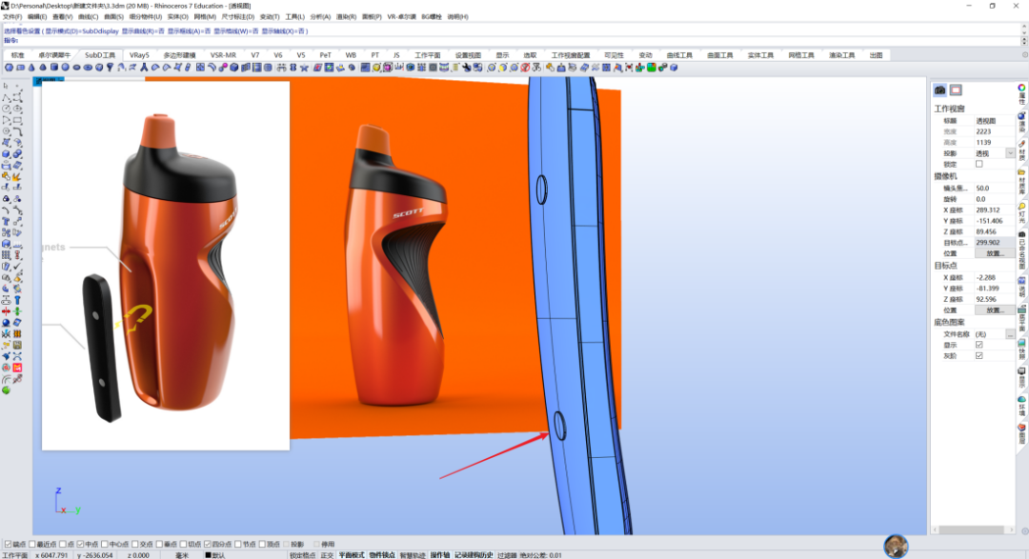Toggle 正交 mode in the status bar
The height and width of the screenshot is (559, 1029).
click(x=327, y=555)
